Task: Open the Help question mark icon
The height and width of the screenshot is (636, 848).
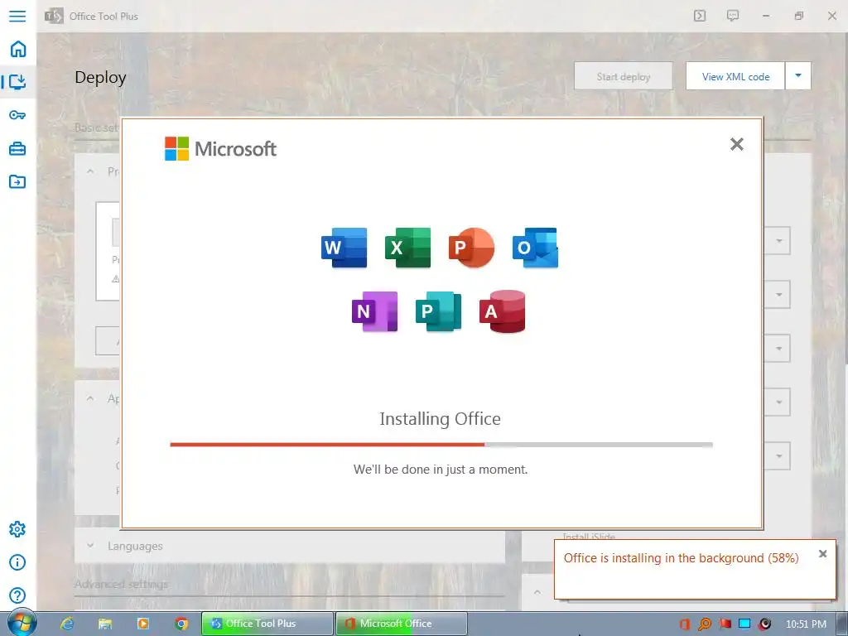Action: click(17, 595)
